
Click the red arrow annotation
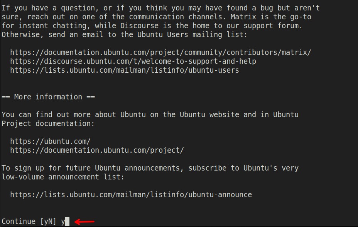pos(84,222)
